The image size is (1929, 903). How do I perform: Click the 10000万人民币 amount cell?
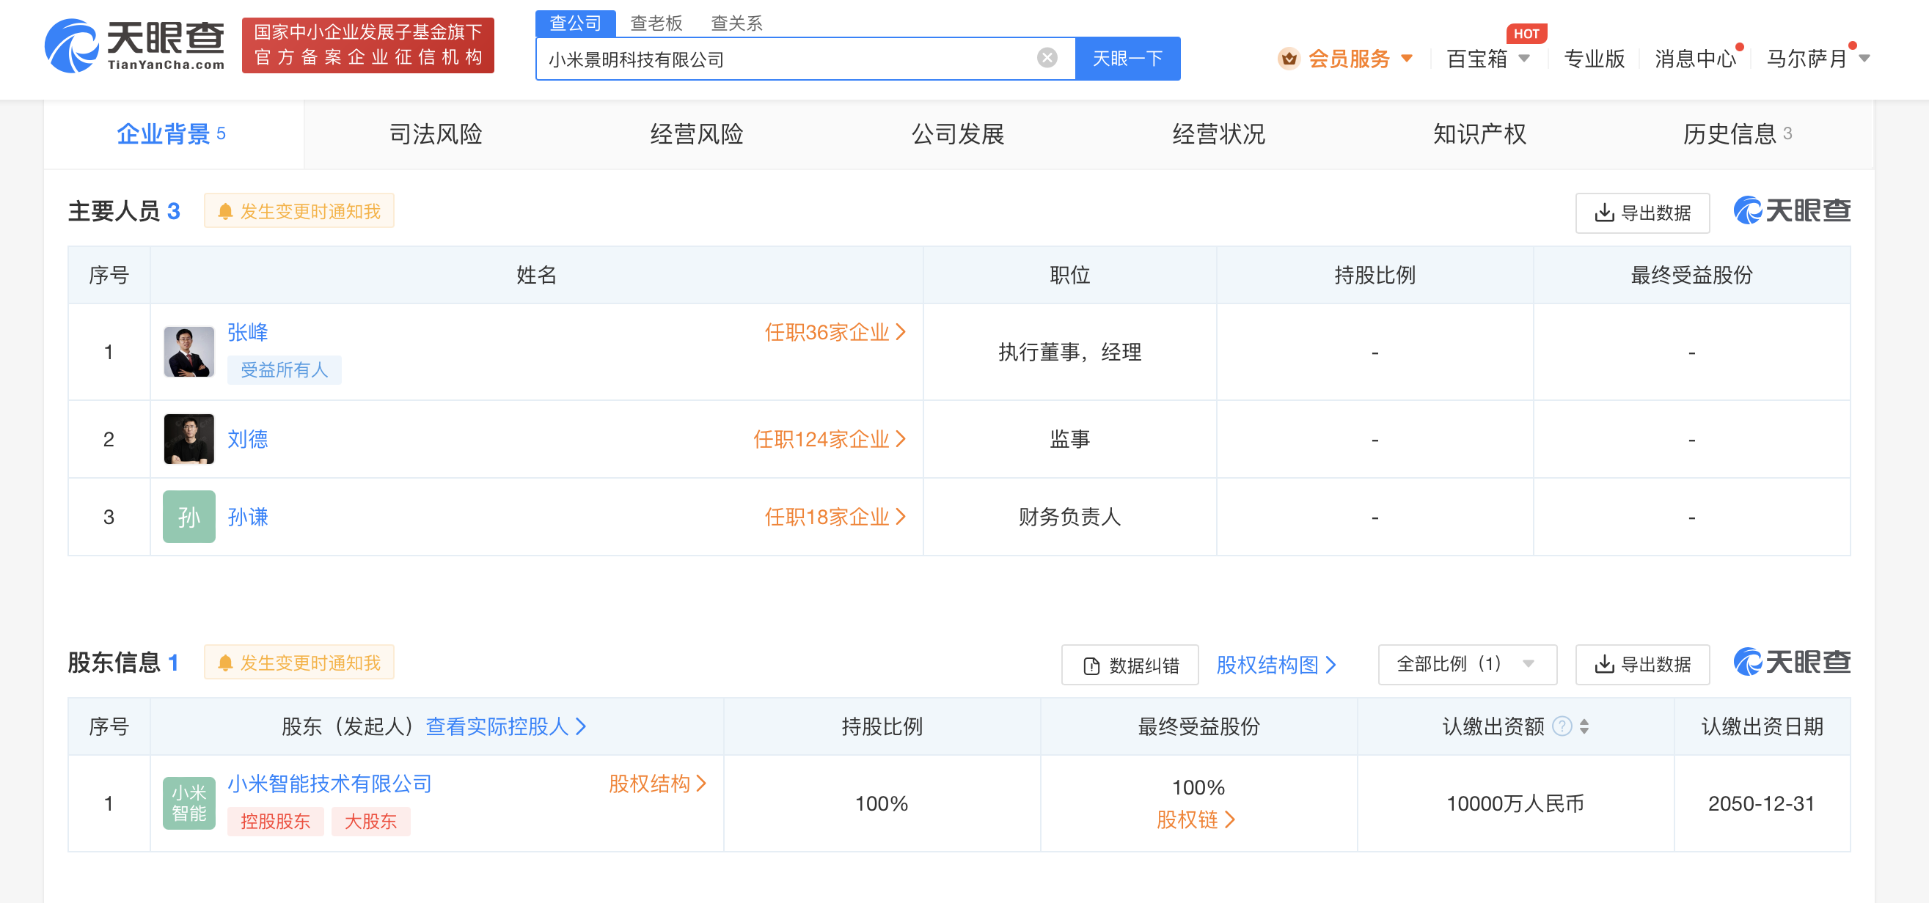click(1515, 803)
